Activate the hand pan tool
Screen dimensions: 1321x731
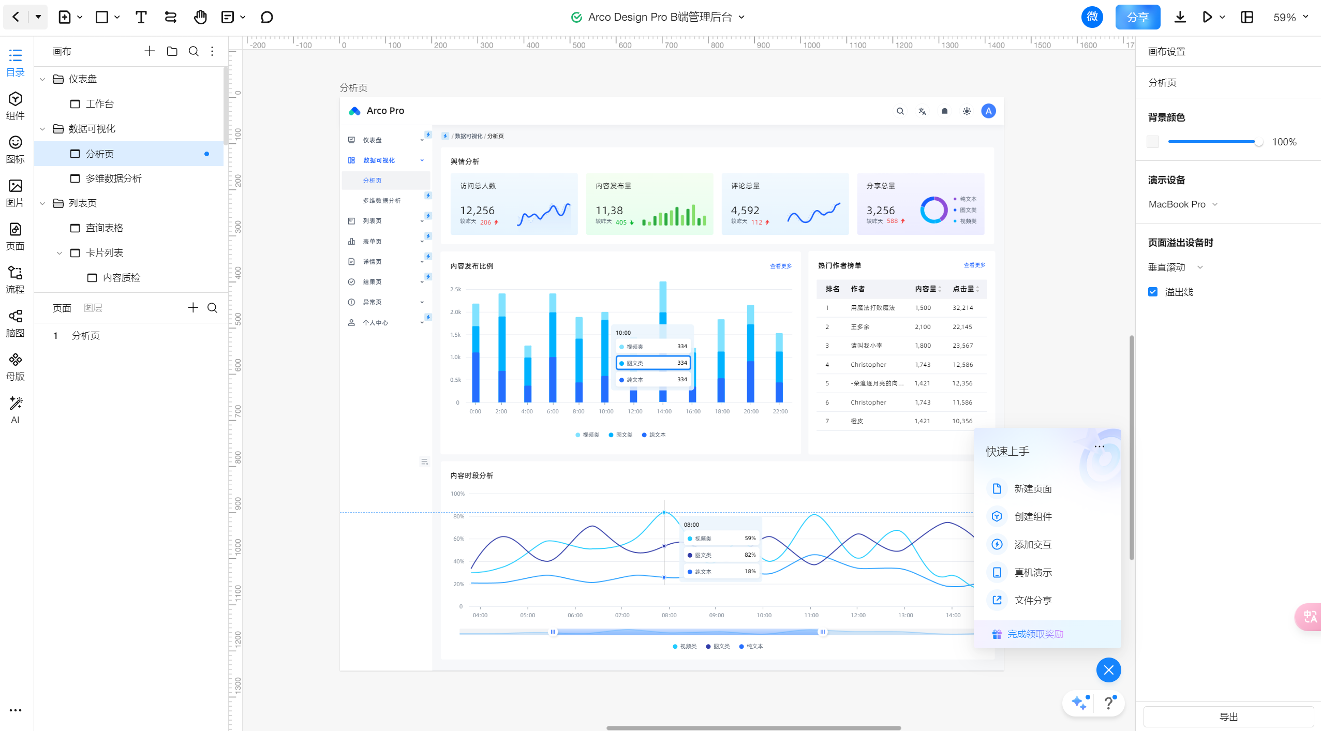click(x=200, y=17)
